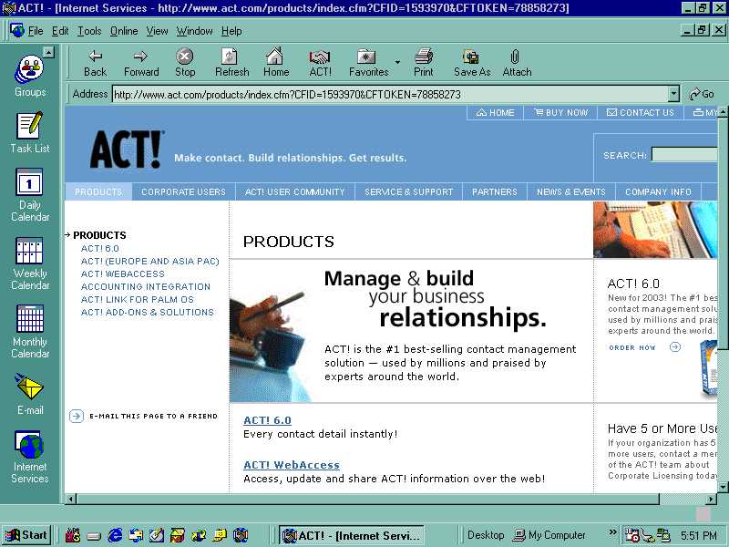Click the website SEARCH input box
The image size is (729, 547).
[x=684, y=154]
